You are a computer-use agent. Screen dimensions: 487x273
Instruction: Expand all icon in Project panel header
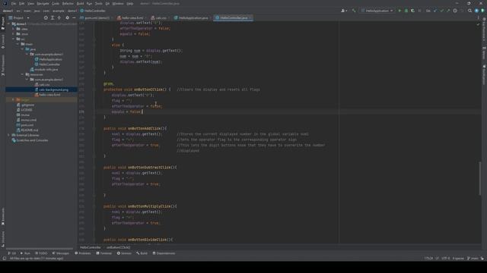coord(53,17)
